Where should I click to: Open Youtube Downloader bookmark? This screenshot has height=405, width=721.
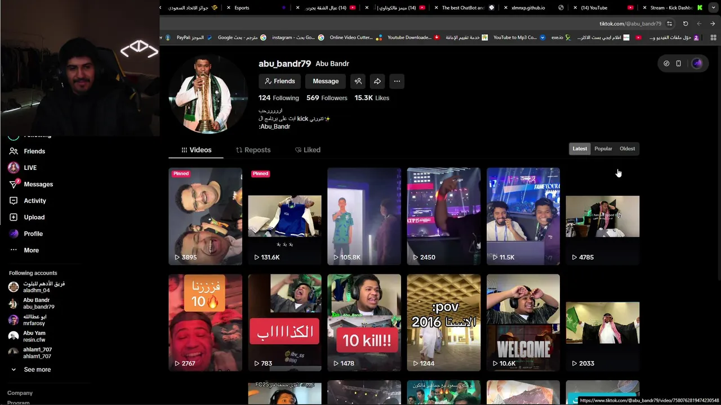click(x=413, y=38)
